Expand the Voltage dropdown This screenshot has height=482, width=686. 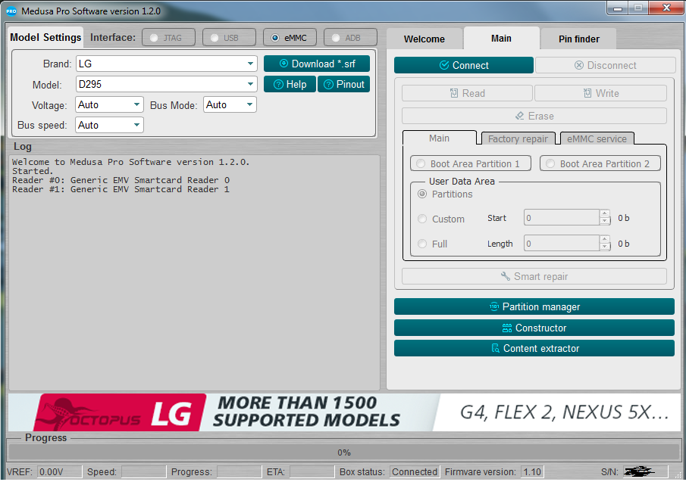coord(109,104)
